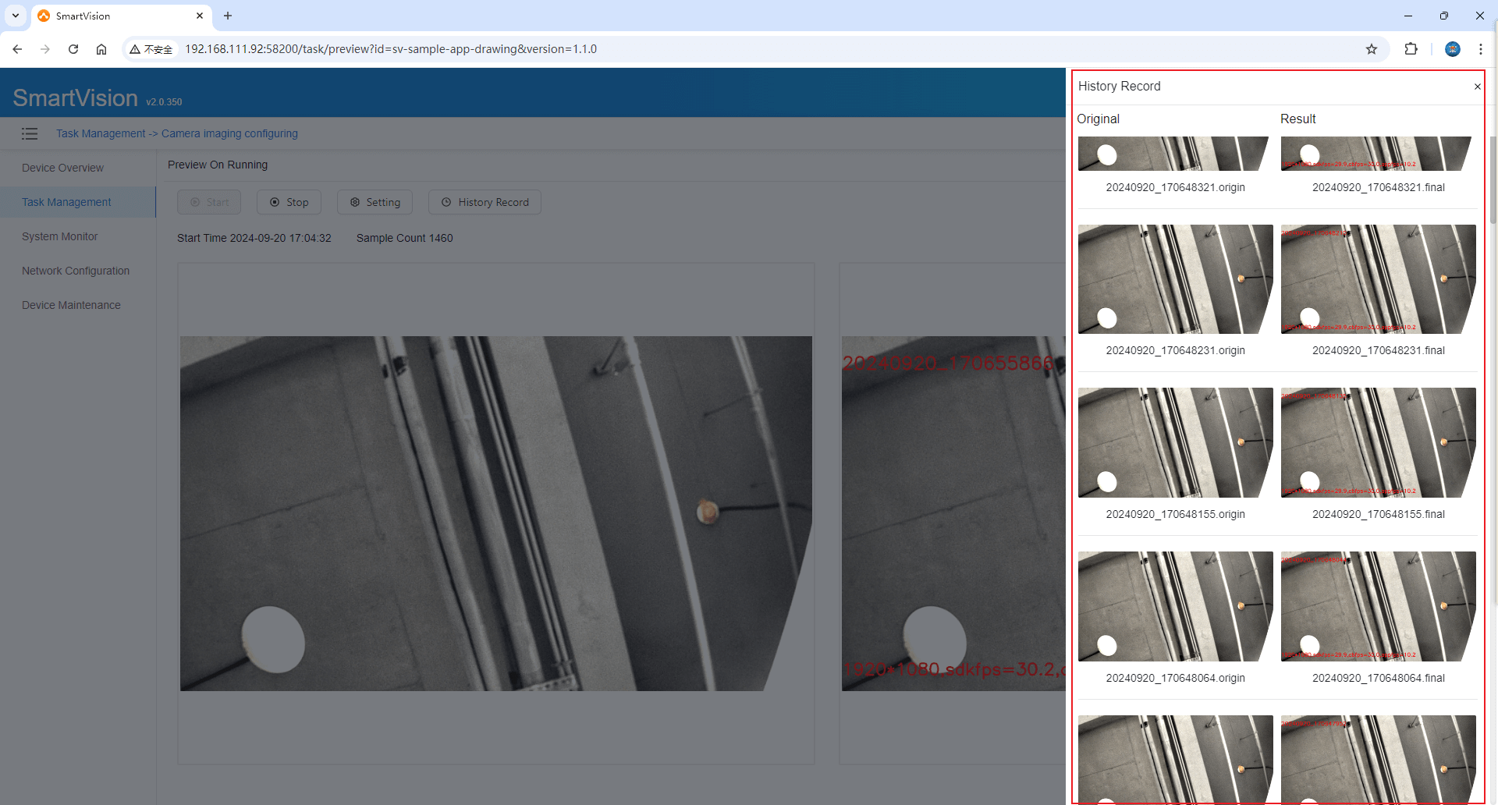Viewport: 1498px width, 805px height.
Task: Click the Result column header
Action: 1297,119
